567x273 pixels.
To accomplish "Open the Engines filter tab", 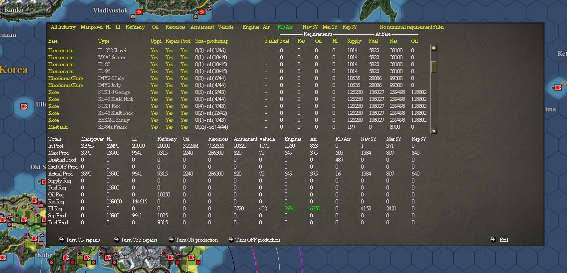I will point(251,27).
